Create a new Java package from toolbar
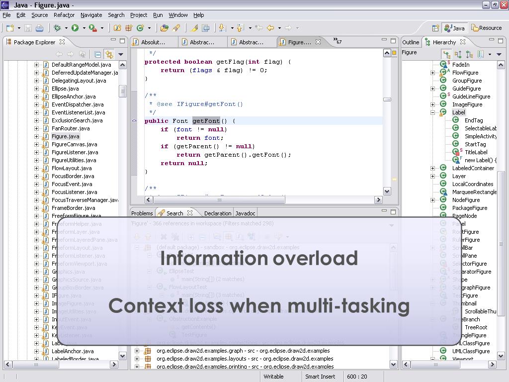509x382 pixels. 129,28
